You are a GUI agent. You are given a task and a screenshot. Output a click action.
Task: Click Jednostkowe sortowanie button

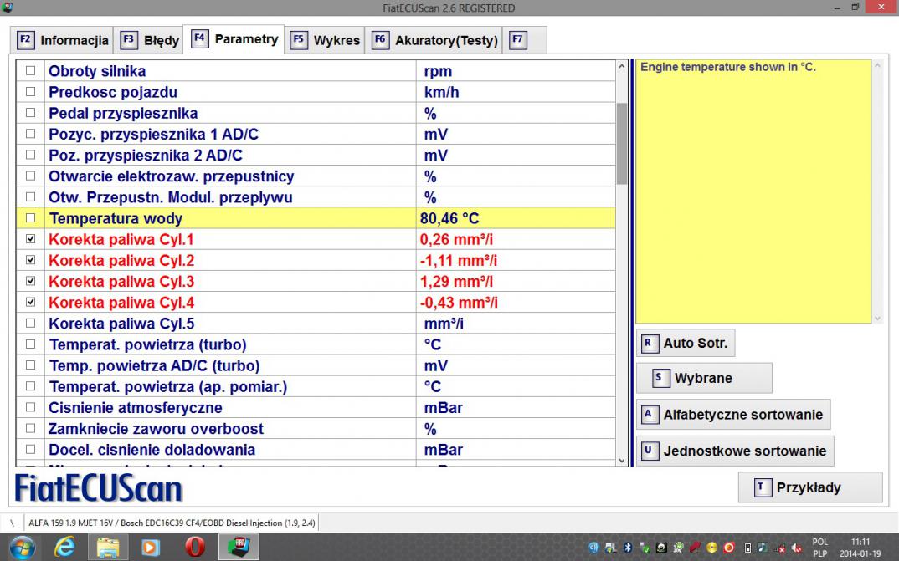735,451
